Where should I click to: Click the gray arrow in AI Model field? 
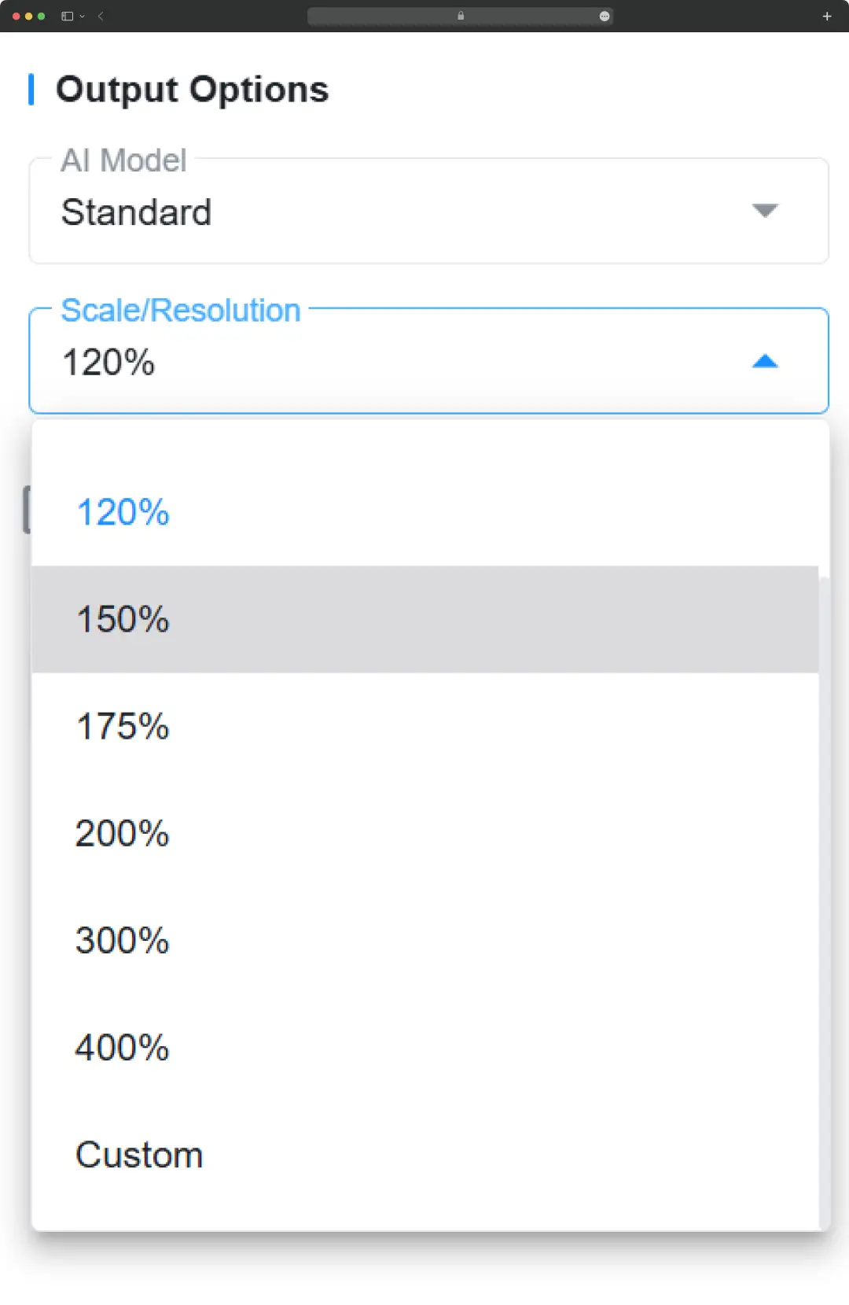point(765,210)
